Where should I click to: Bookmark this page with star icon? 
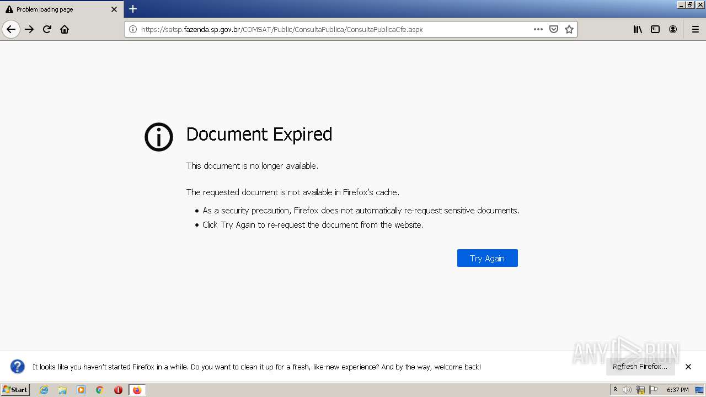569,29
